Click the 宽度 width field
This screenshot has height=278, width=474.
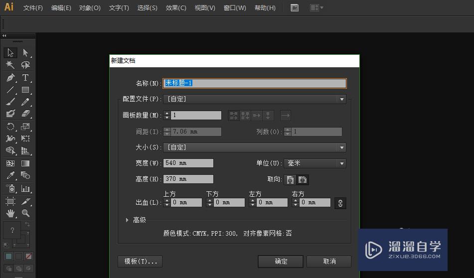tap(188, 163)
